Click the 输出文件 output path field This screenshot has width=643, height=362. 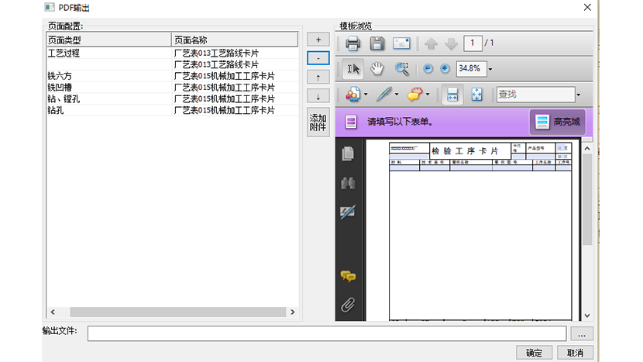coord(326,333)
